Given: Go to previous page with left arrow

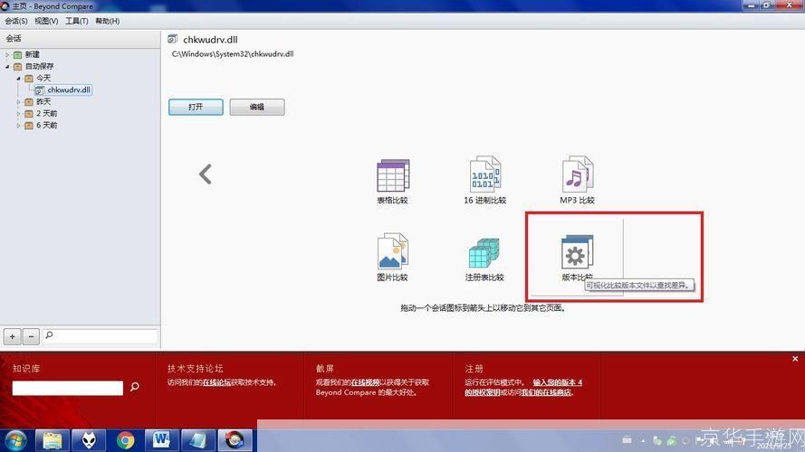Looking at the screenshot, I should 206,174.
